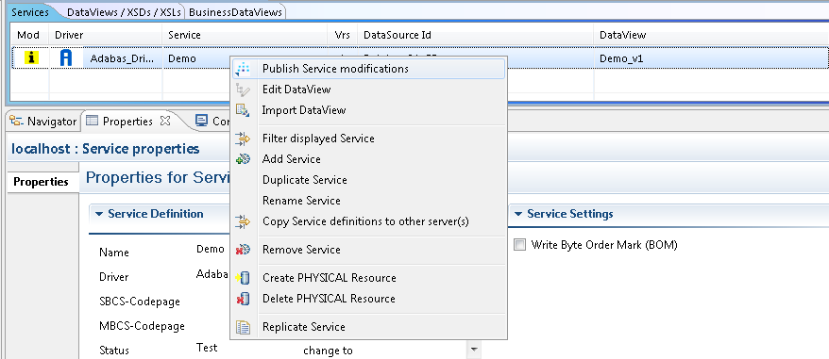Click the Remove Service icon
Viewport: 829px width, 359px height.
click(243, 249)
